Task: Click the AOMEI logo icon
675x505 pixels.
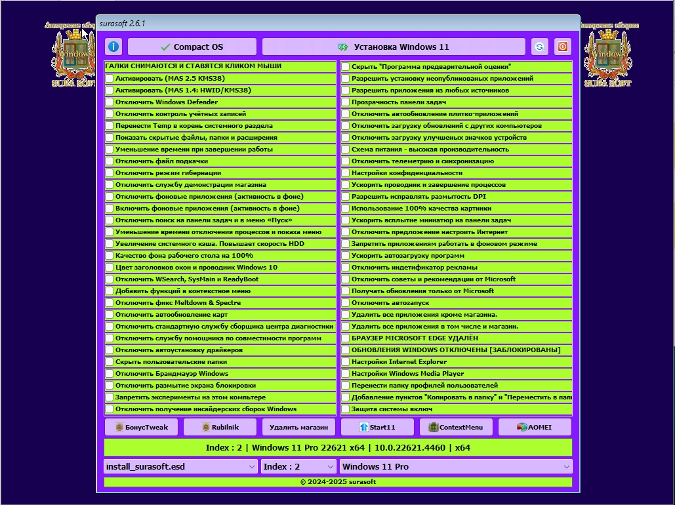Action: point(522,427)
